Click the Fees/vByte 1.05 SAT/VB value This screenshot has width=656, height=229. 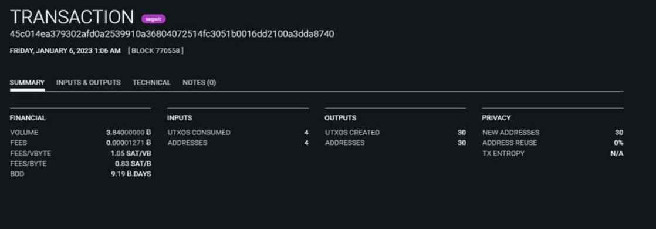tap(131, 153)
